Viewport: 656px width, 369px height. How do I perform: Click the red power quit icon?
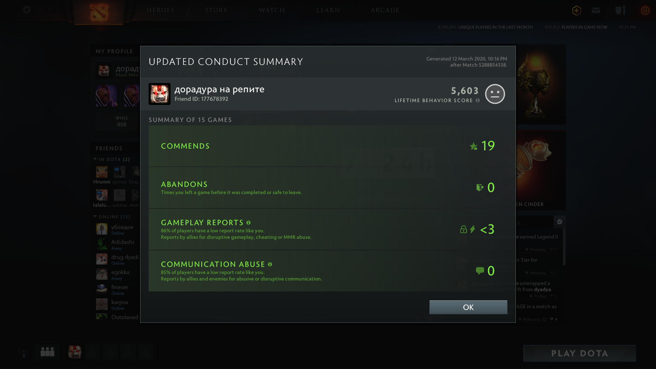point(645,10)
